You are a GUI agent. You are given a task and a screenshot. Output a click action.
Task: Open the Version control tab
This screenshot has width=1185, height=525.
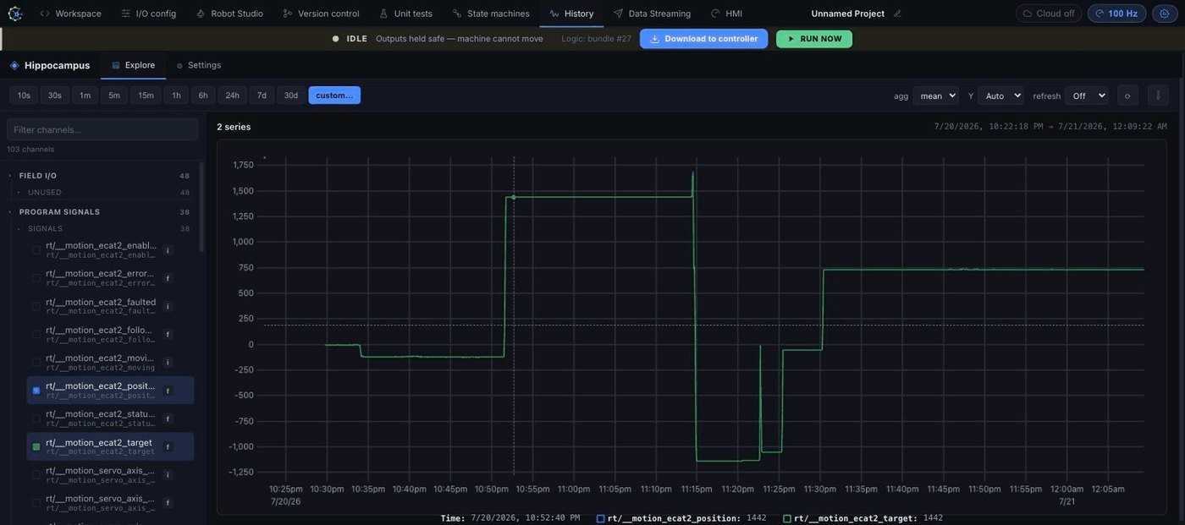pyautogui.click(x=321, y=14)
